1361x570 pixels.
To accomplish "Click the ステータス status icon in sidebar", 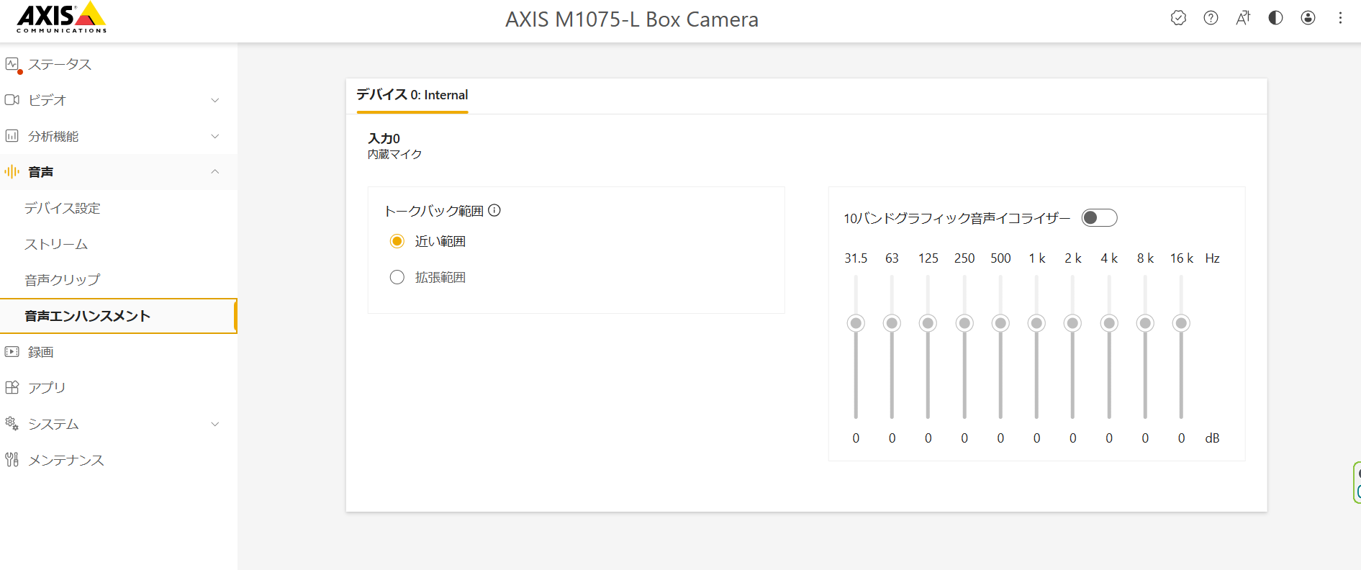I will [13, 65].
